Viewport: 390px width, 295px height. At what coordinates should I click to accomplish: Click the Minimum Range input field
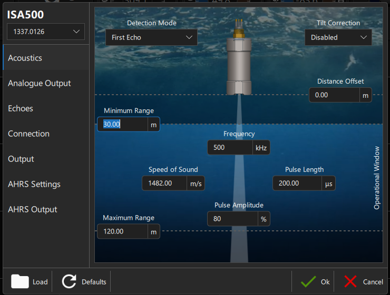click(x=122, y=124)
